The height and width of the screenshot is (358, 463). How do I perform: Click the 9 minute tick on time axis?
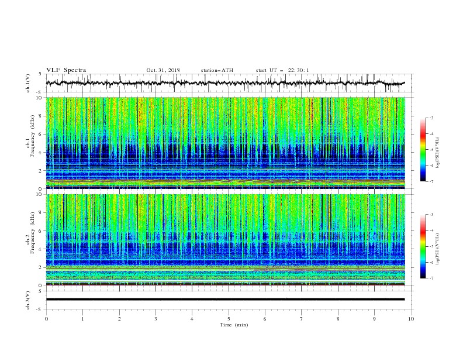pyautogui.click(x=374, y=319)
